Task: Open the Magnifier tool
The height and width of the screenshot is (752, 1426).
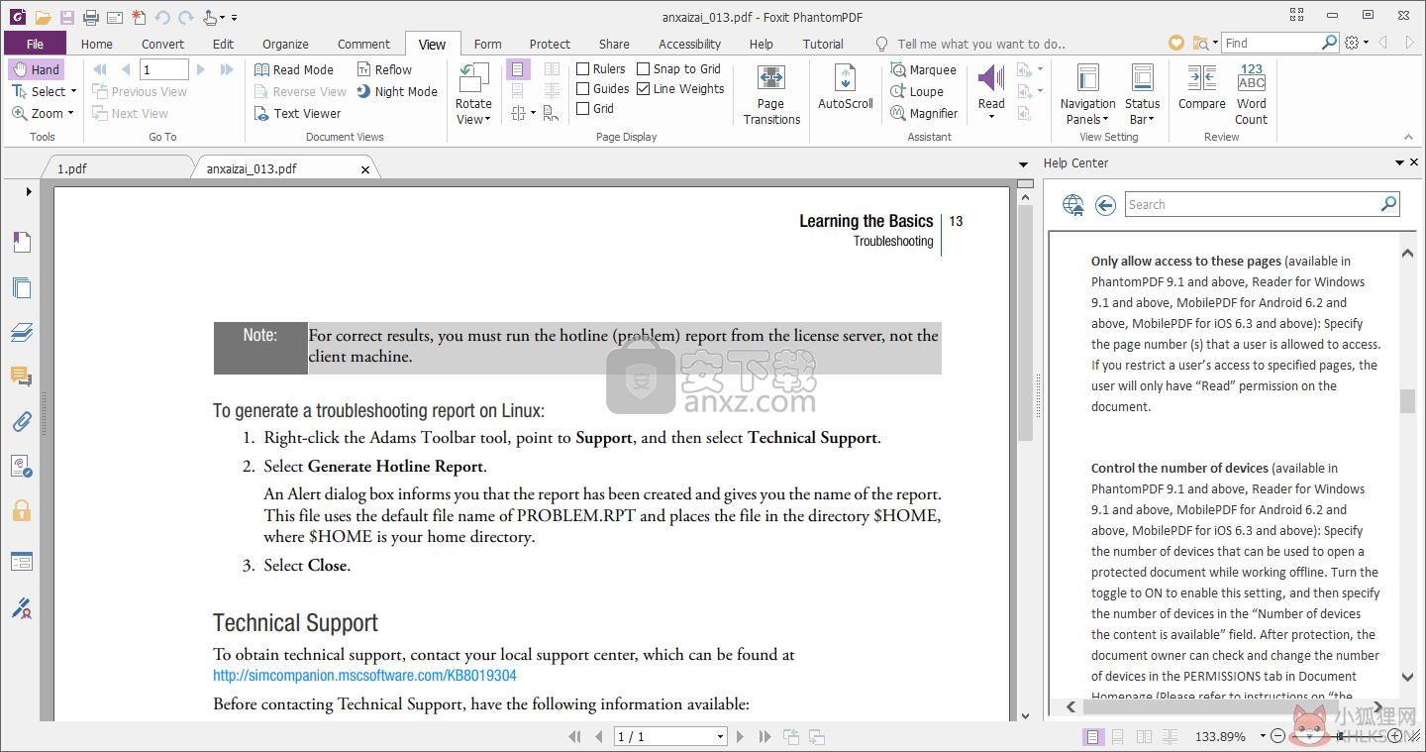Action: [x=924, y=113]
